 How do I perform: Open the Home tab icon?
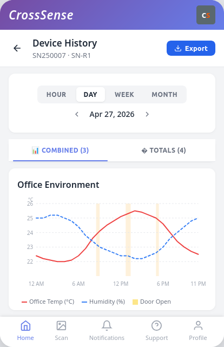(25, 326)
